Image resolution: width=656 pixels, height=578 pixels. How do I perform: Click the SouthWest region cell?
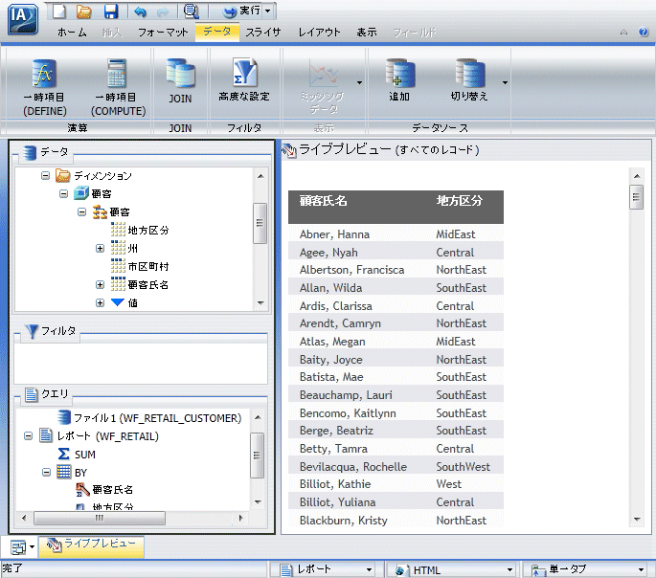tap(463, 466)
